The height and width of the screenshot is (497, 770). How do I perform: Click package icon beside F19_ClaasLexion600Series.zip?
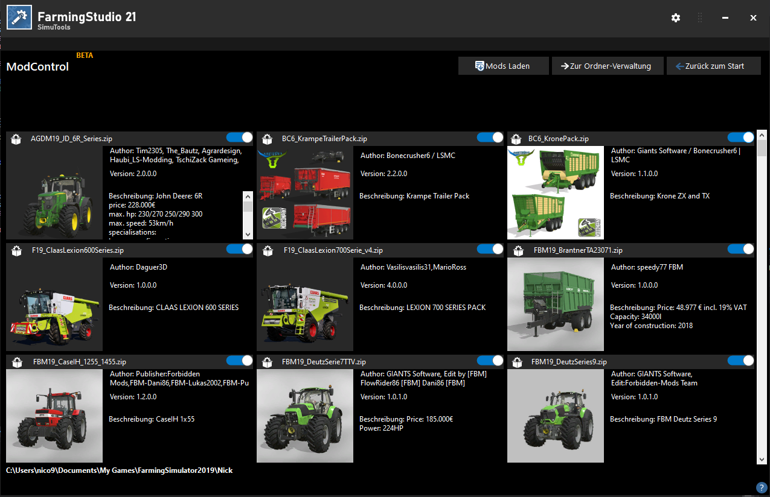click(16, 250)
